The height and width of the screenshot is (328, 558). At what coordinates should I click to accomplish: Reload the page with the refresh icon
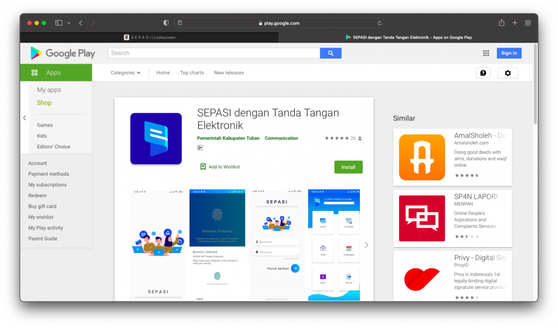click(x=379, y=23)
